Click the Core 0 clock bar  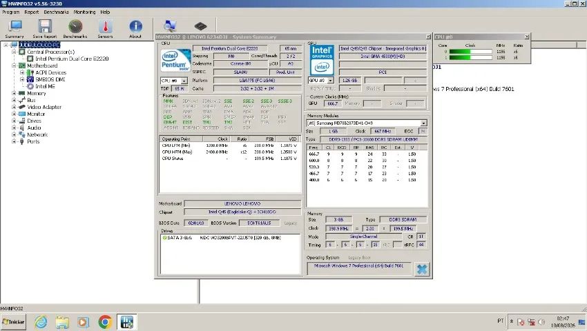(470, 52)
